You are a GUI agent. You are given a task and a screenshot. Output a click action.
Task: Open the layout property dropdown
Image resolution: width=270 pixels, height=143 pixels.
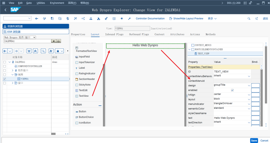point(249,99)
